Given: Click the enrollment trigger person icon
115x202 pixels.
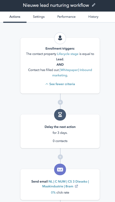Looking at the screenshot, I should pyautogui.click(x=60, y=38).
